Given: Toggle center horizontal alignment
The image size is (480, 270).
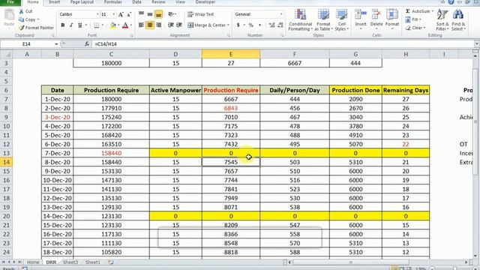Looking at the screenshot, I should [150, 25].
